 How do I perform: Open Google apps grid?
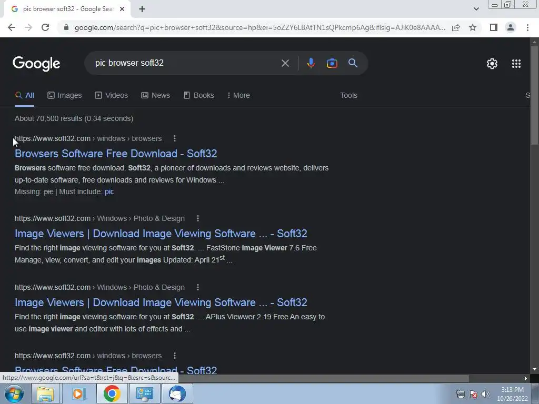[516, 64]
